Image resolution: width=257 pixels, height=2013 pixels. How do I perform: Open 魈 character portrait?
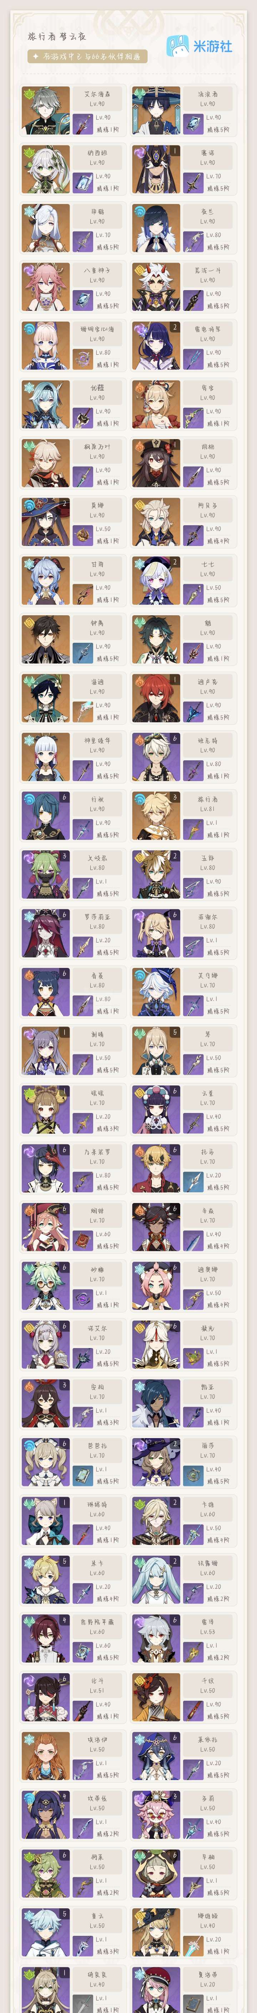coord(156,639)
